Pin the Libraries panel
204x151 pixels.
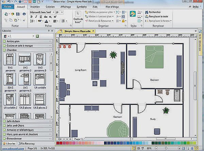(49, 31)
